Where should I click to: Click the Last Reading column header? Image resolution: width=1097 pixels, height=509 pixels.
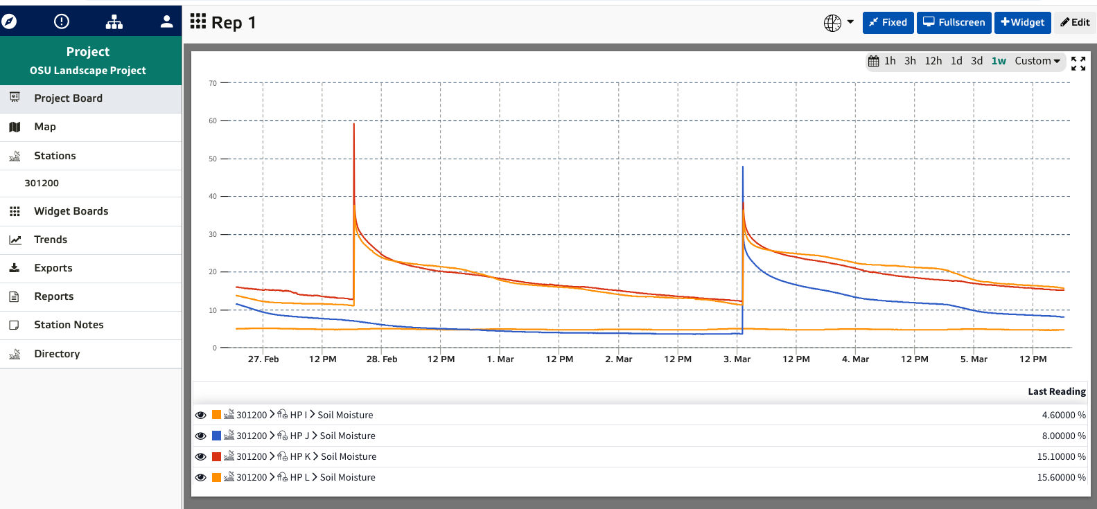(1057, 391)
